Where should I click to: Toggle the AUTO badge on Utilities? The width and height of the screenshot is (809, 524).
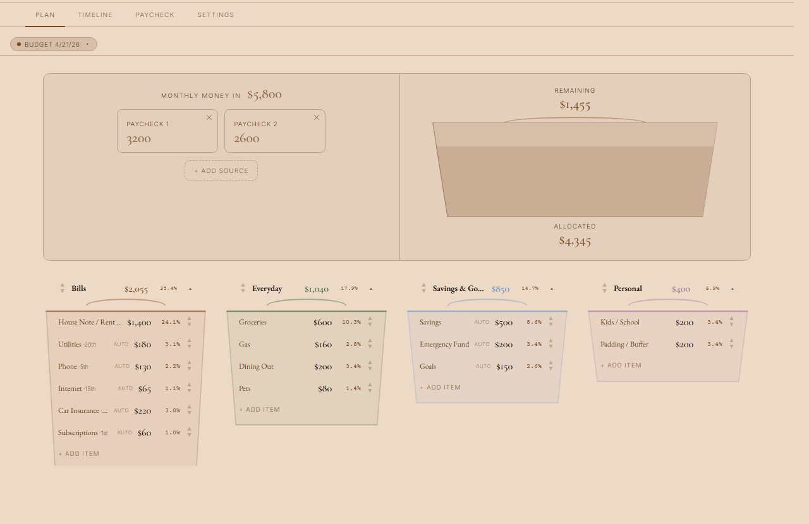(121, 345)
